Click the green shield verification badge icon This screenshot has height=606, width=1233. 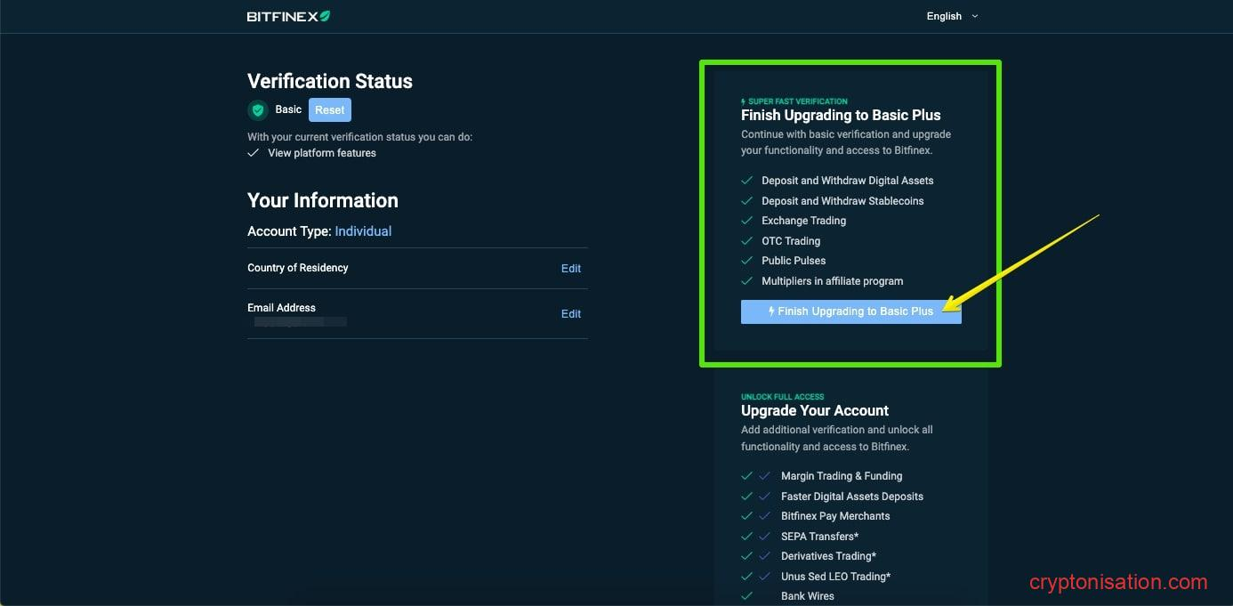point(258,110)
